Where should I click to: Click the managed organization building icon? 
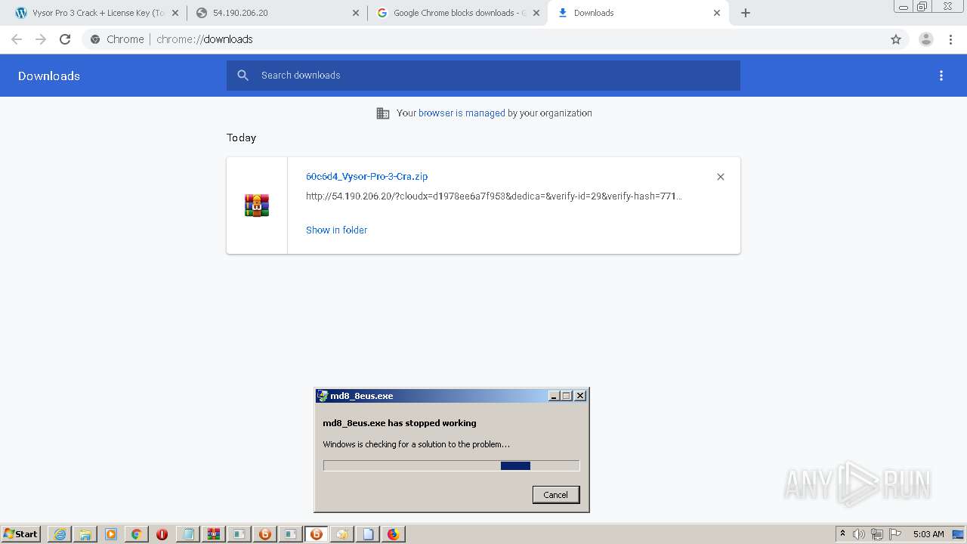pyautogui.click(x=383, y=113)
